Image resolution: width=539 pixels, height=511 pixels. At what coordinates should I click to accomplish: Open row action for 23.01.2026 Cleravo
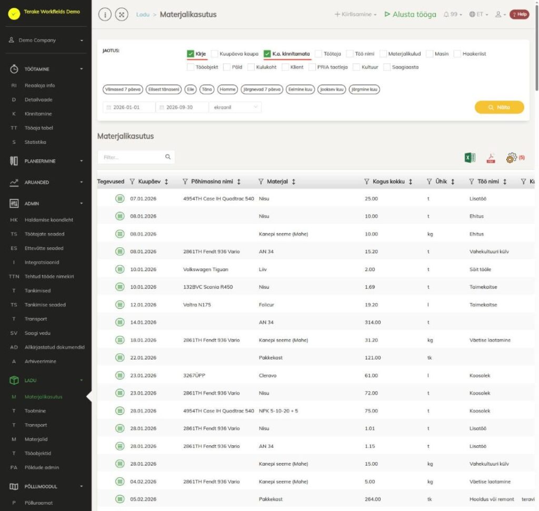click(119, 375)
